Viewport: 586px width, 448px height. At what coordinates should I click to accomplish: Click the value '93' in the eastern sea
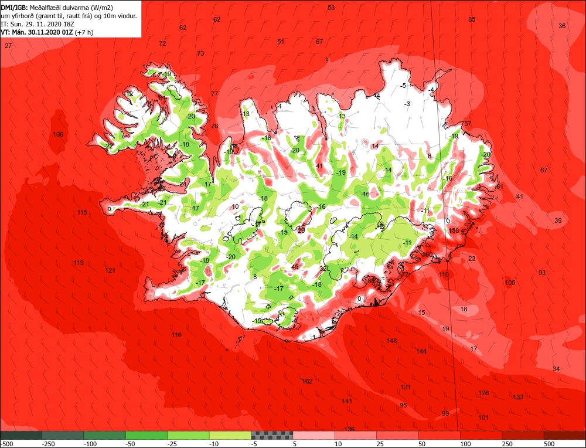[542, 273]
